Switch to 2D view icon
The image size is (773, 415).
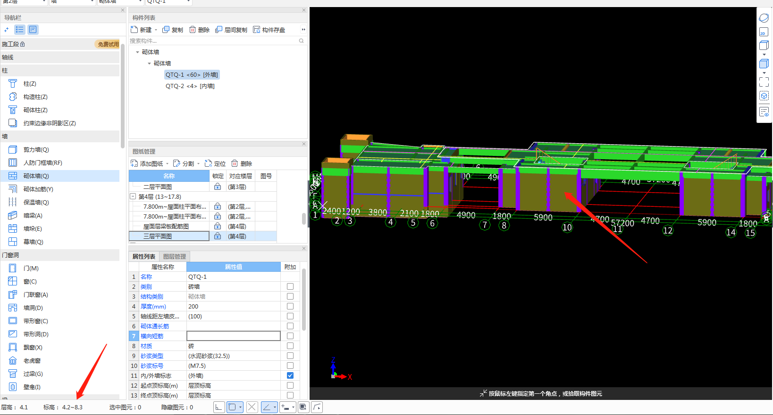point(764,33)
